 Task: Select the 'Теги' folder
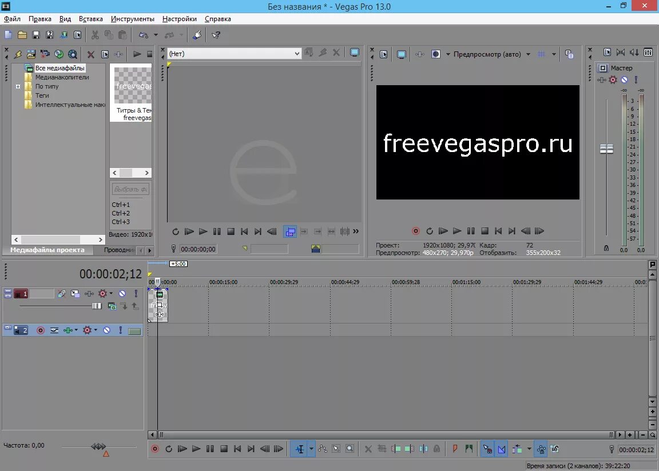tap(42, 95)
